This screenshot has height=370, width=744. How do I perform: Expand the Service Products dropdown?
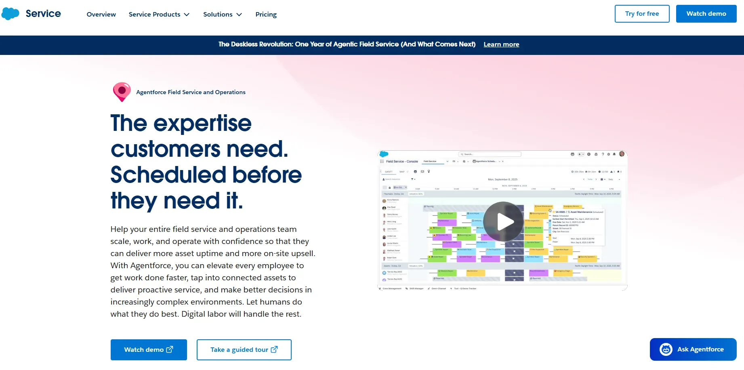(159, 14)
